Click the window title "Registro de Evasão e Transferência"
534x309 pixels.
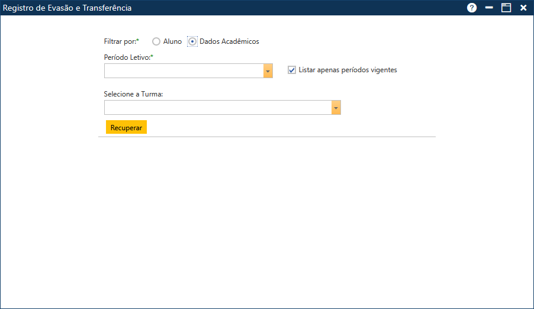click(67, 8)
